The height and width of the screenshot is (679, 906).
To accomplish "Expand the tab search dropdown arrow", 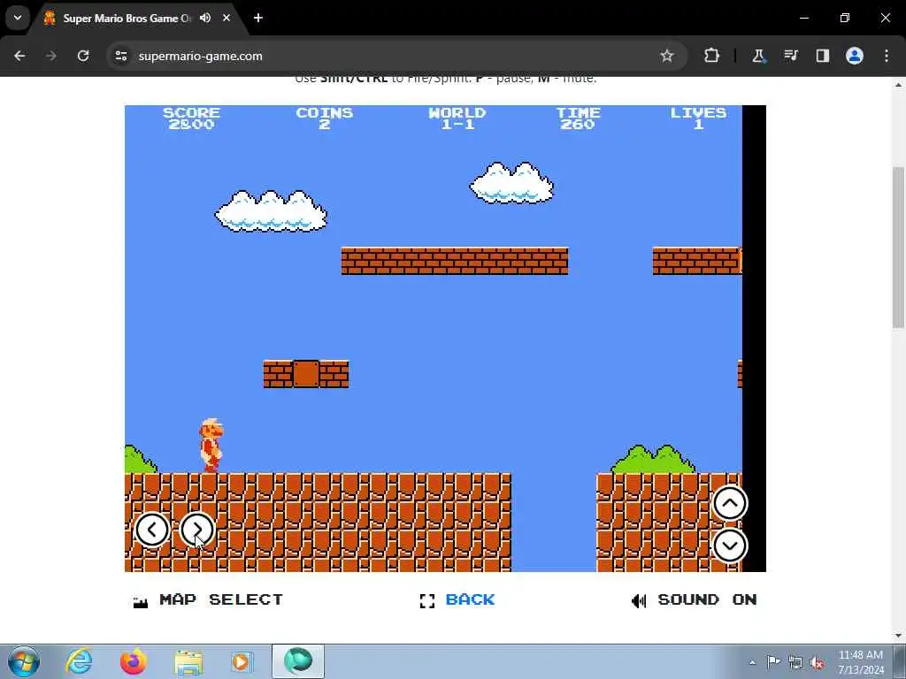I will click(x=18, y=18).
